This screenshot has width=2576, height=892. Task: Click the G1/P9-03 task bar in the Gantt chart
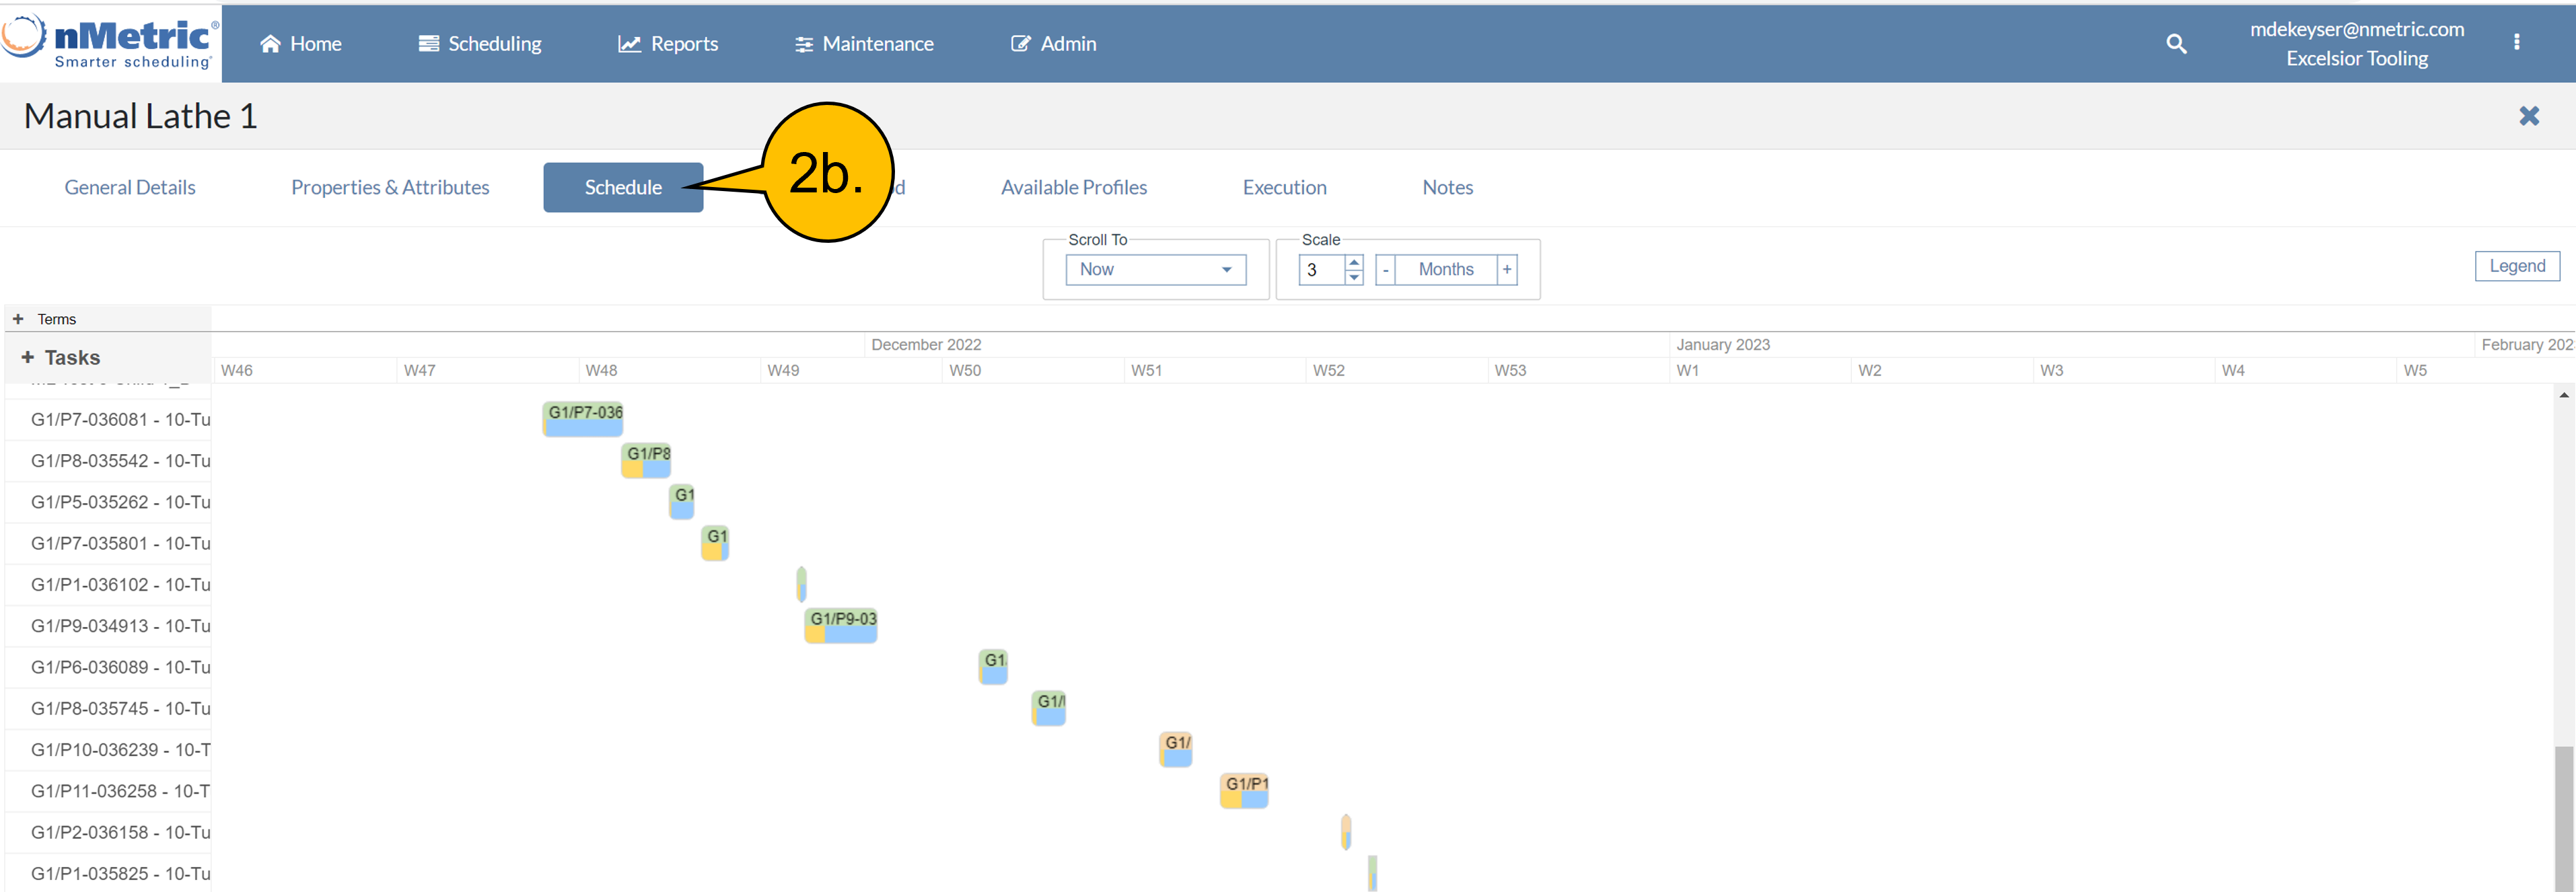point(841,626)
